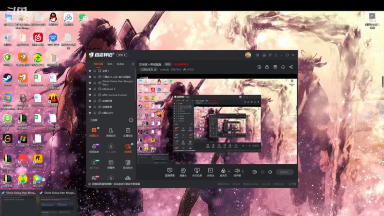The width and height of the screenshot is (384, 216).
Task: Lock the Medieval 2 source
Action: [x=95, y=89]
